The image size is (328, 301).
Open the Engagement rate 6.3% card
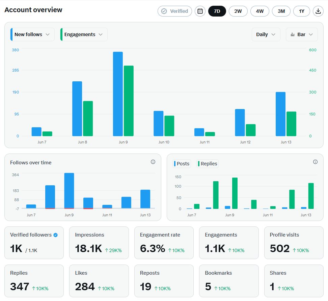164,243
